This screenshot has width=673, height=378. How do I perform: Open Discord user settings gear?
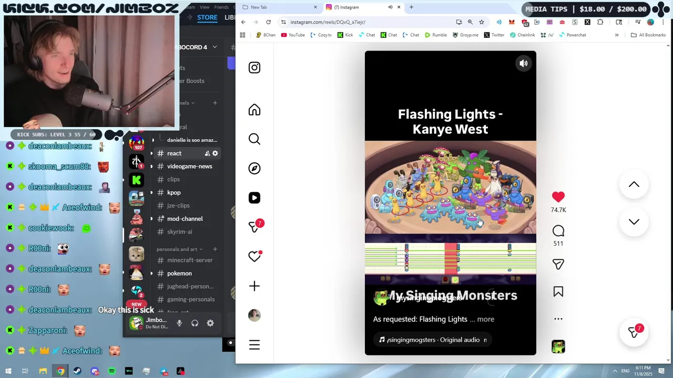click(210, 323)
